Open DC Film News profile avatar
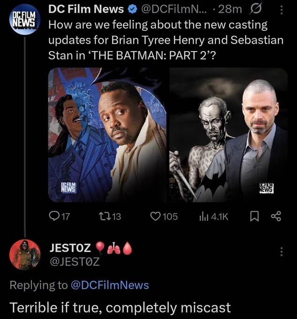This screenshot has height=319, width=297. click(x=25, y=20)
